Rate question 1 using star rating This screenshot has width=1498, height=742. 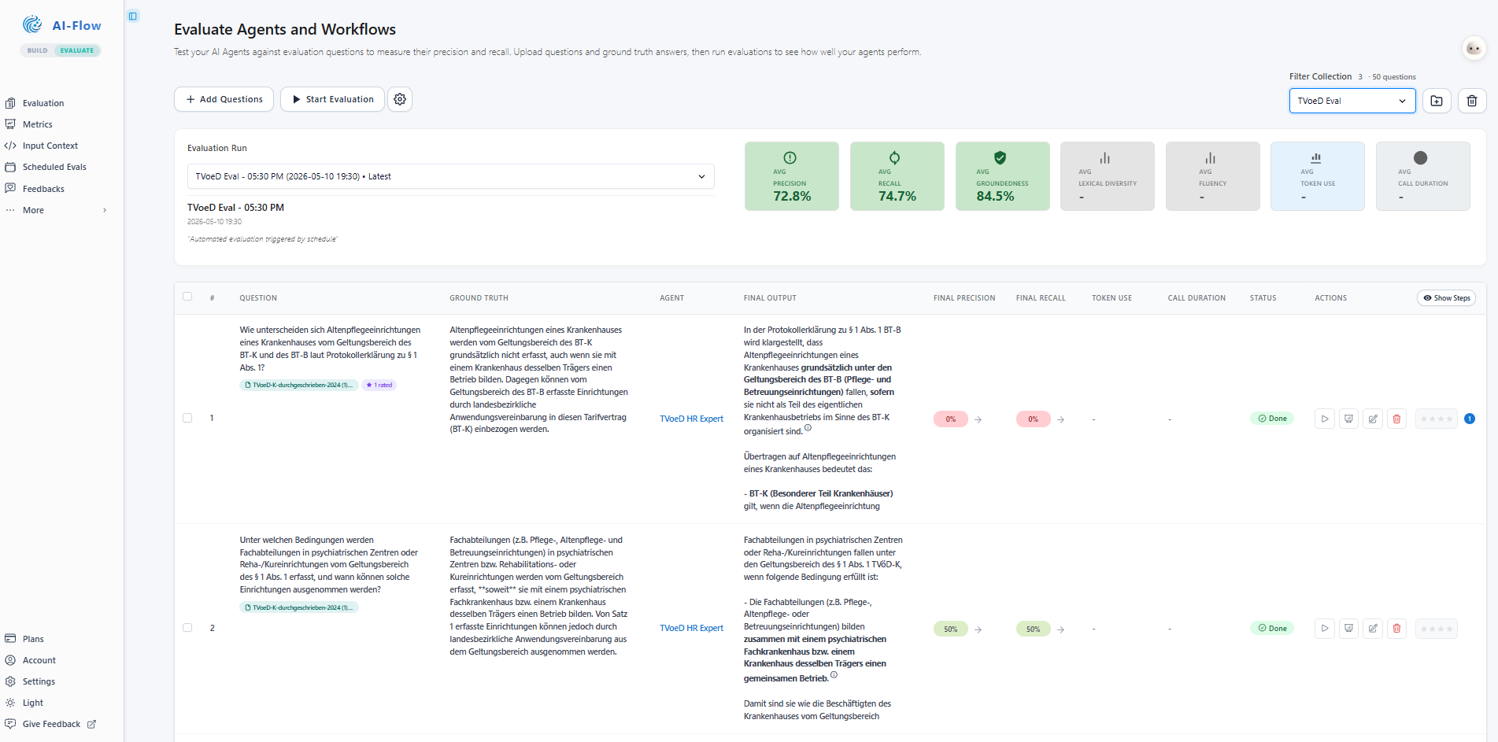[x=1437, y=419]
